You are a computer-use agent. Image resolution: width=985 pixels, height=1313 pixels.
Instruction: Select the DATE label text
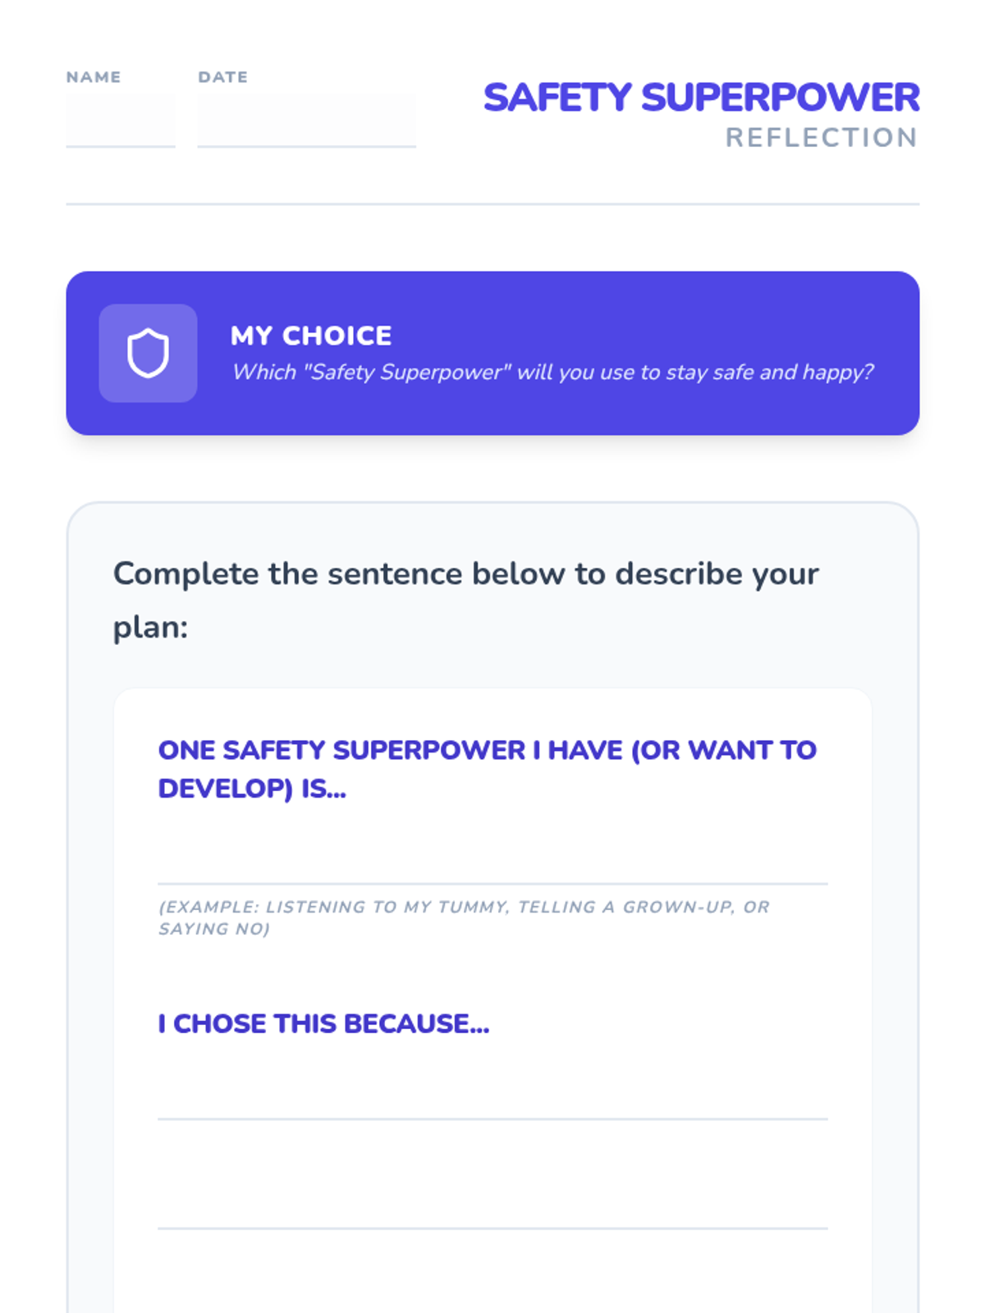pyautogui.click(x=222, y=77)
